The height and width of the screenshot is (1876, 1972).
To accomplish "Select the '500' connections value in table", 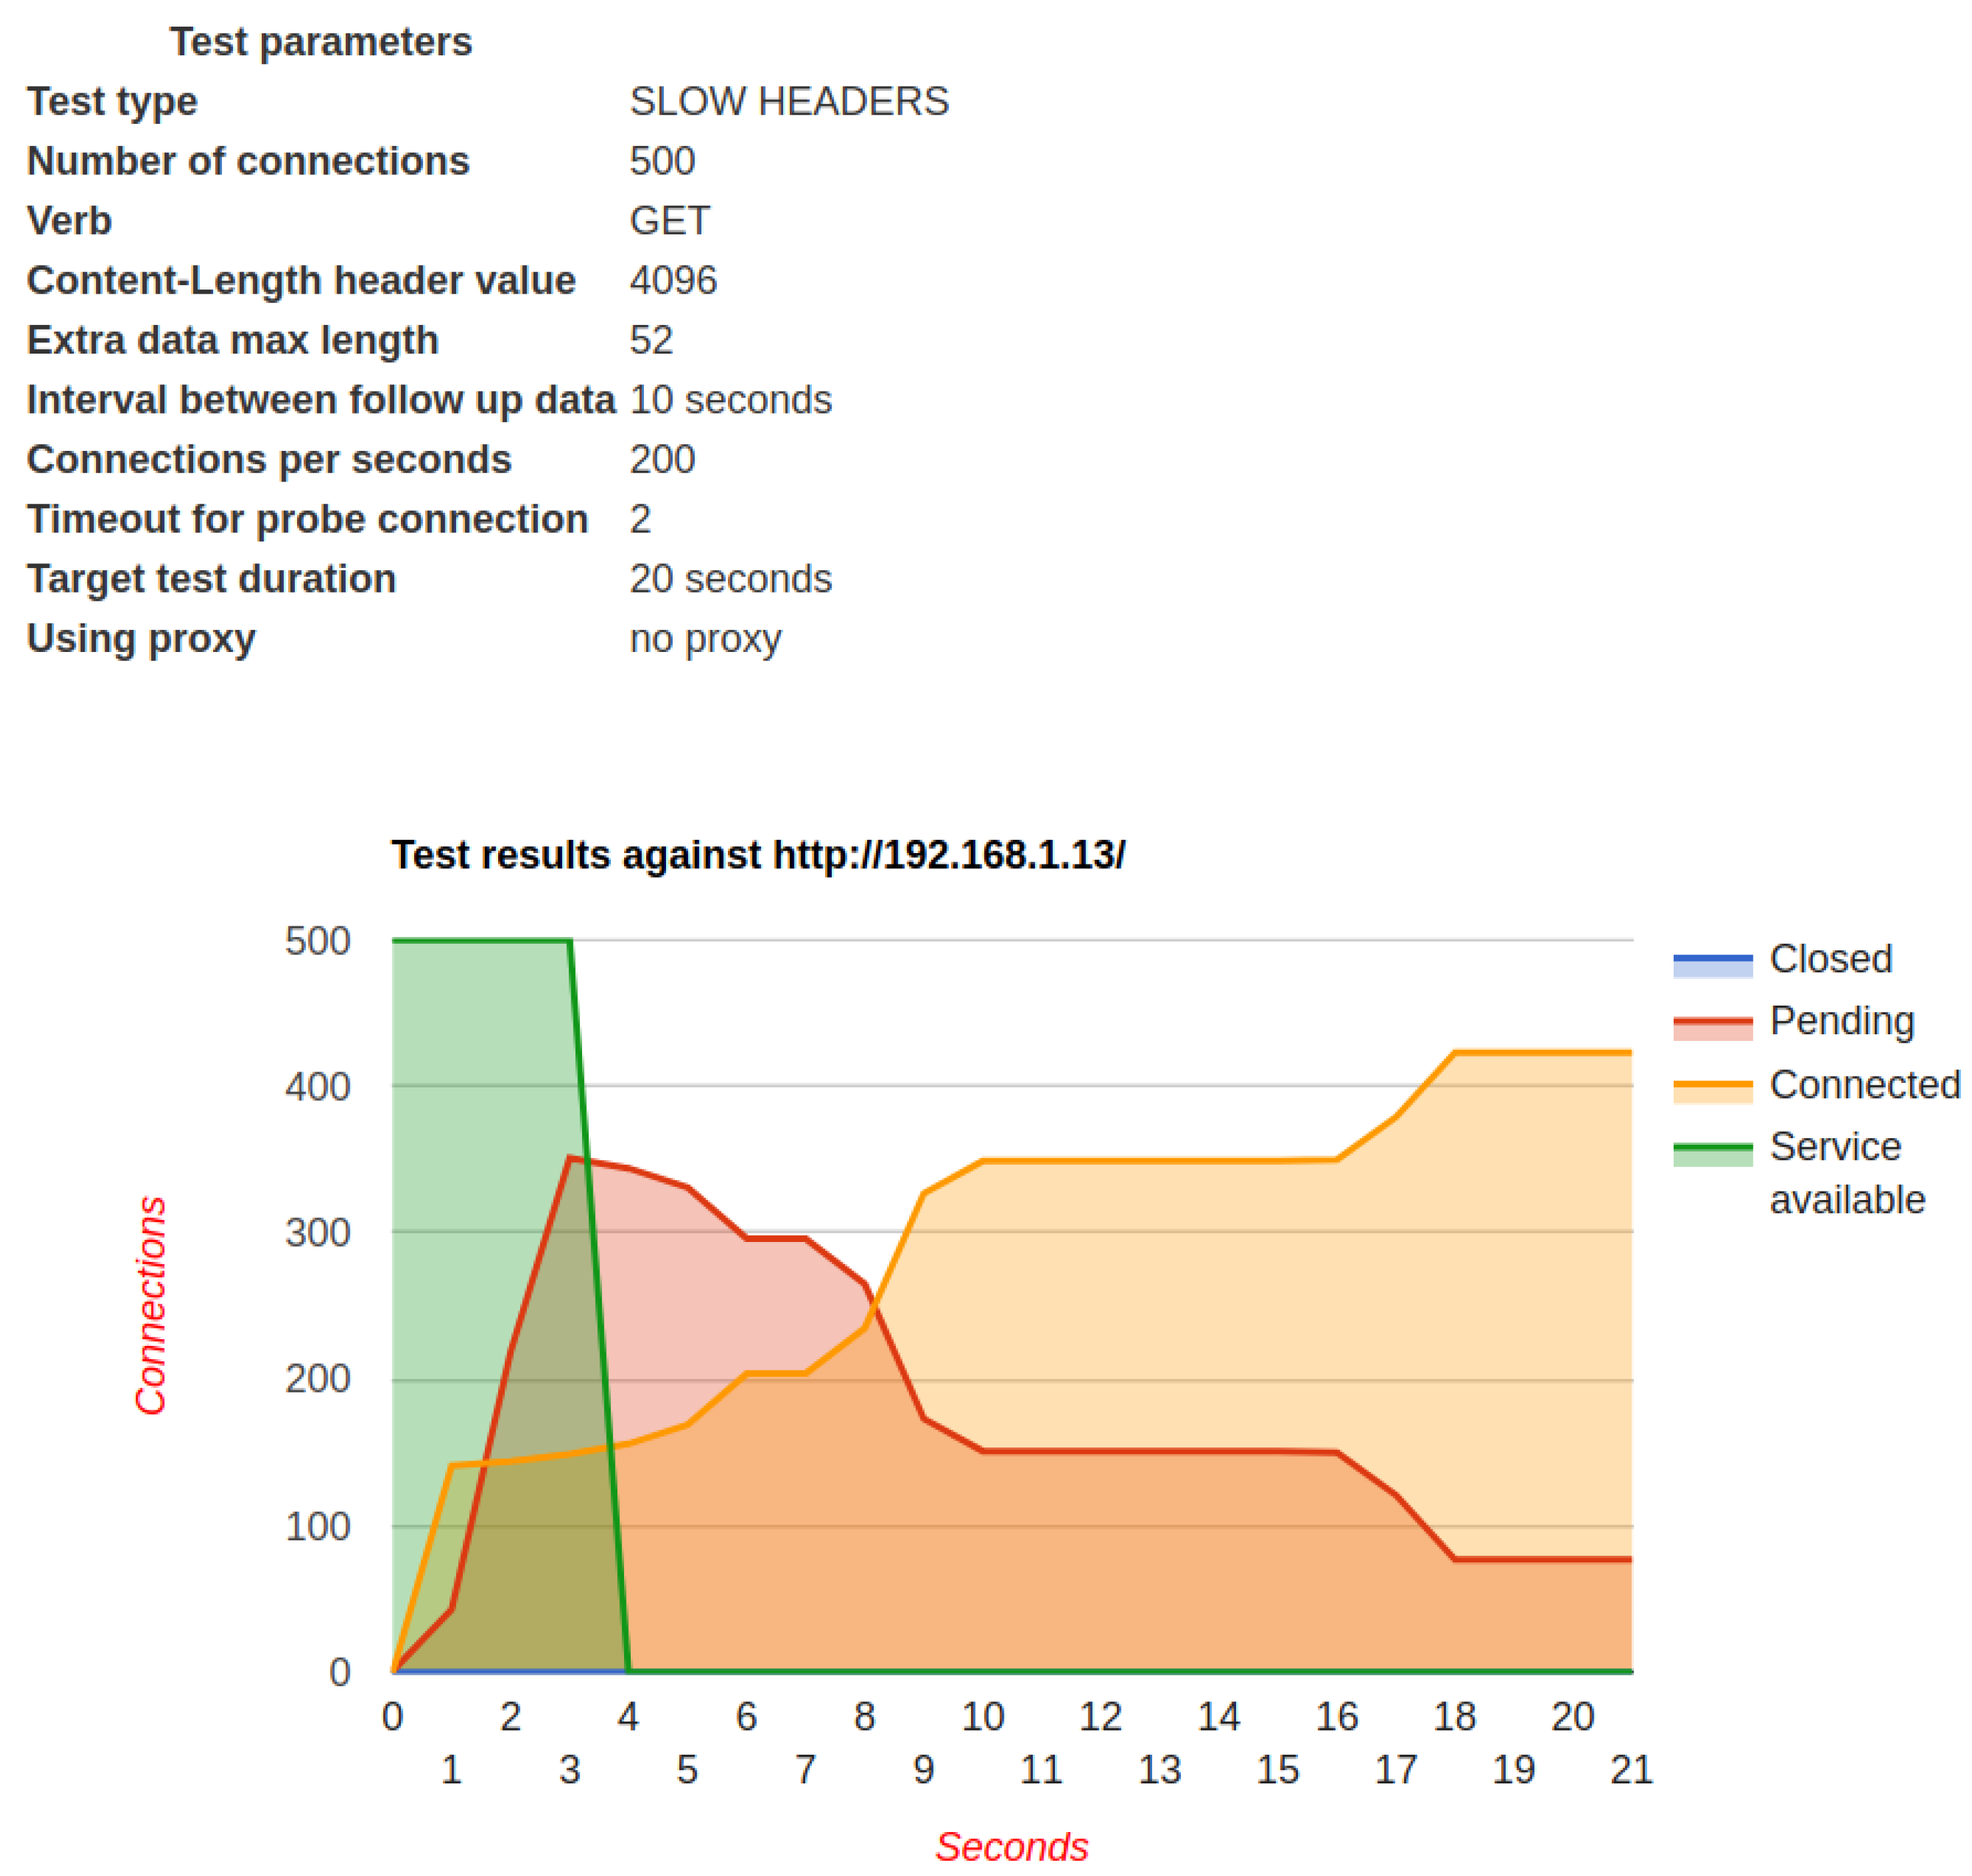I will click(662, 161).
